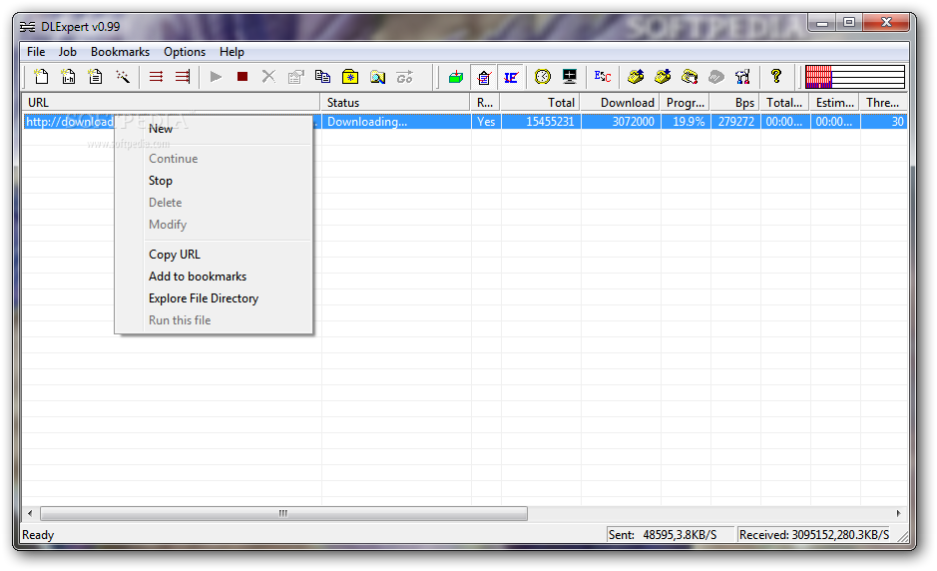
Task: Click the Thre... column header
Action: point(883,102)
